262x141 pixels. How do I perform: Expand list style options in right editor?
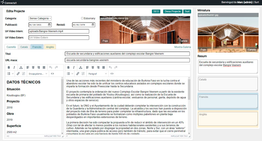click(72, 74)
